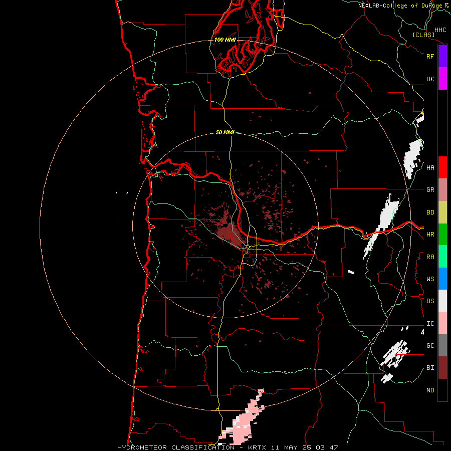Pick the mint green RA swatch
The height and width of the screenshot is (451, 451).
[442, 257]
